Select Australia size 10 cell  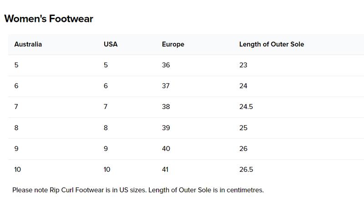pyautogui.click(x=17, y=169)
